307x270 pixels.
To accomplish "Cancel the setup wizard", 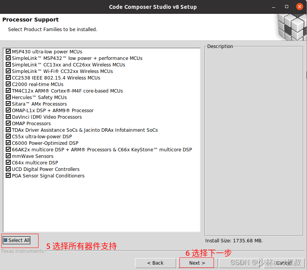I will pos(284,263).
